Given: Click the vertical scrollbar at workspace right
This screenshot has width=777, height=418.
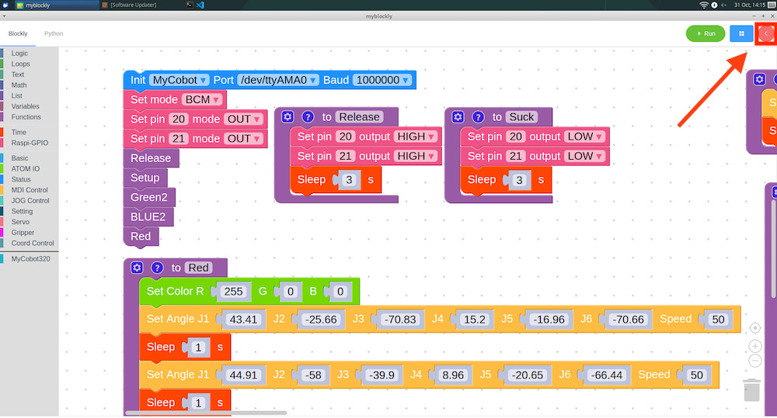Looking at the screenshot, I should [x=774, y=247].
